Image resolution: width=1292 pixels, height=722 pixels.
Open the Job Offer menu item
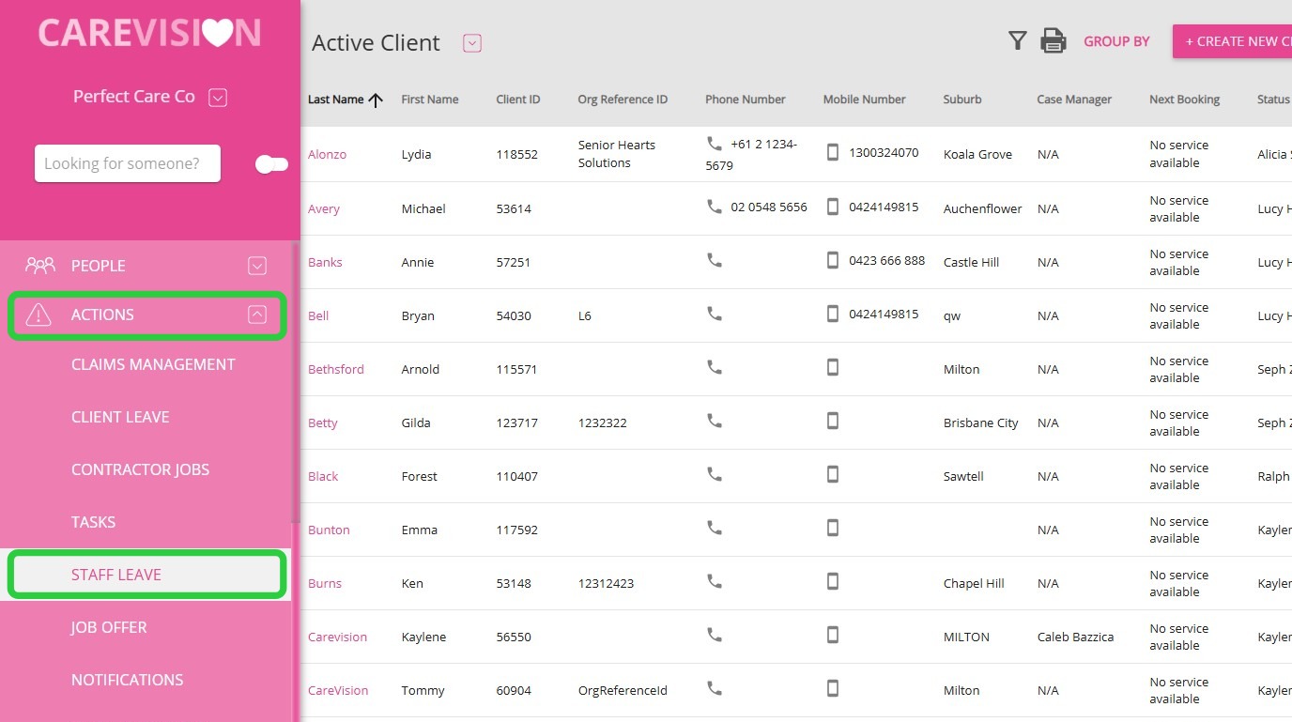click(x=109, y=627)
